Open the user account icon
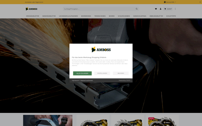Viewport: 202px width, 126px height. tap(161, 9)
